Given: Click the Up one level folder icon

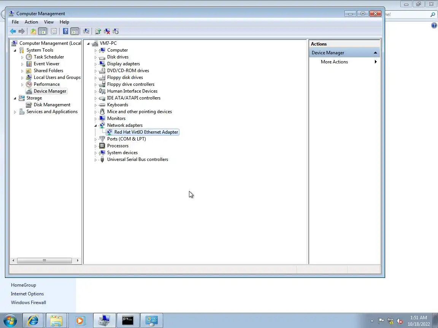Looking at the screenshot, I should (33, 31).
